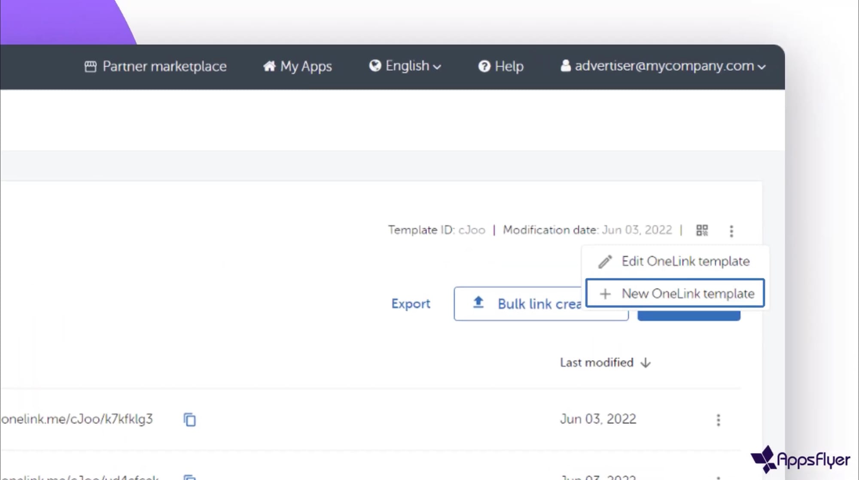Select Edit OneLink template menu entry
Image resolution: width=859 pixels, height=480 pixels.
[x=685, y=261]
